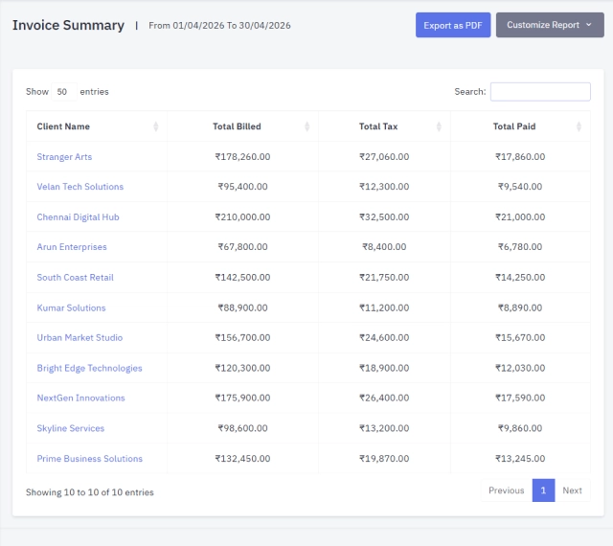This screenshot has width=613, height=546.
Task: Select the ₹9,540.00 paid amount
Action: tap(520, 187)
